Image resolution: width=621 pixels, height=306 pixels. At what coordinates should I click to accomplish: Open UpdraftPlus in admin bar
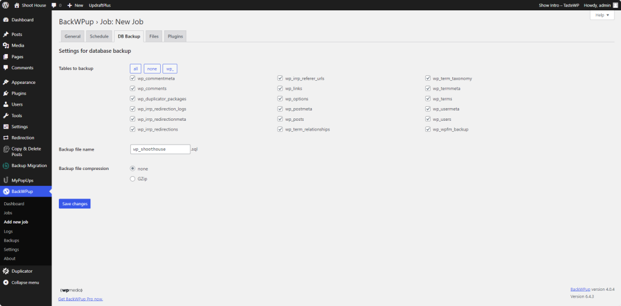point(100,5)
